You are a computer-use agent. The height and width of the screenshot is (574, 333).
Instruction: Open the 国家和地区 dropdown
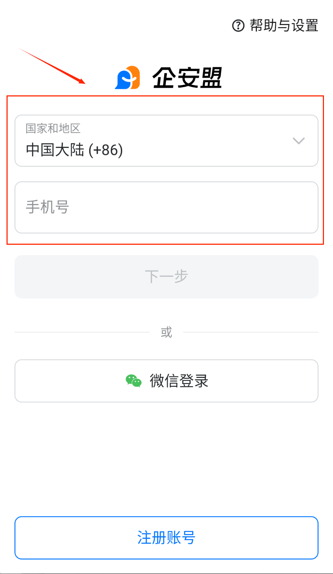[x=166, y=141]
